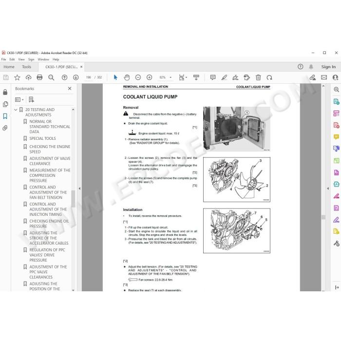Select the highlight text tool
Screen dimensions: 341x341
click(x=224, y=77)
